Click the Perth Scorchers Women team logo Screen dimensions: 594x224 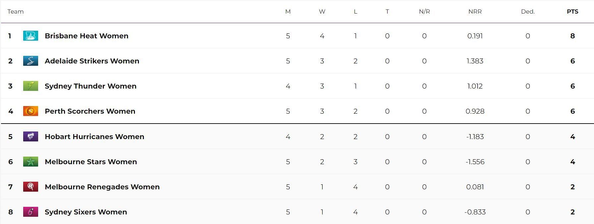30,111
